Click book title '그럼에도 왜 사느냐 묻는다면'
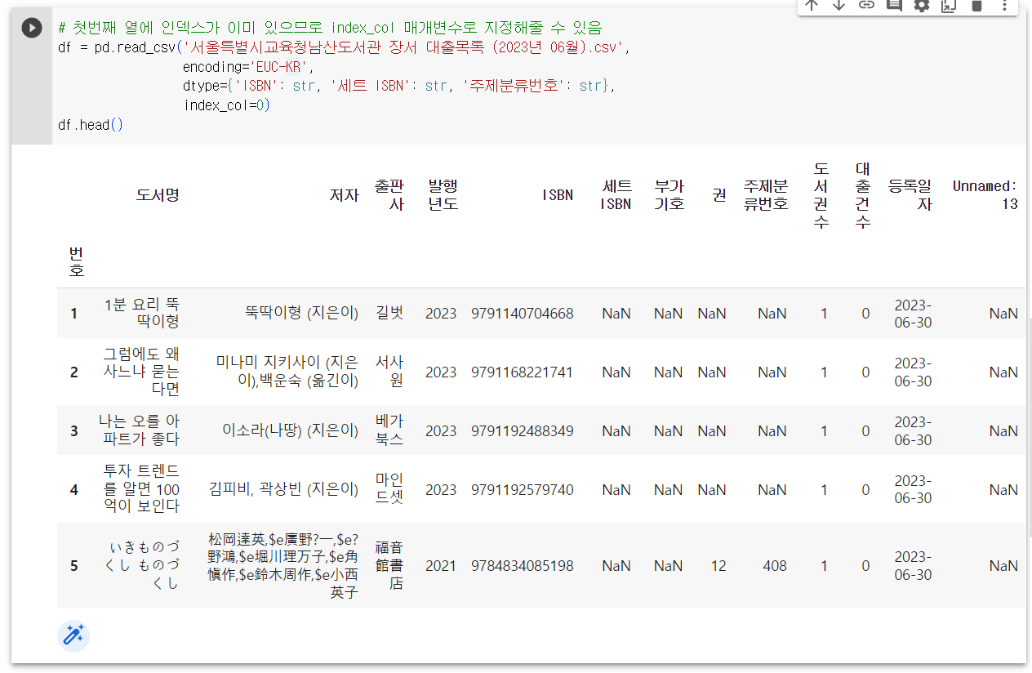1032x673 pixels. (141, 372)
